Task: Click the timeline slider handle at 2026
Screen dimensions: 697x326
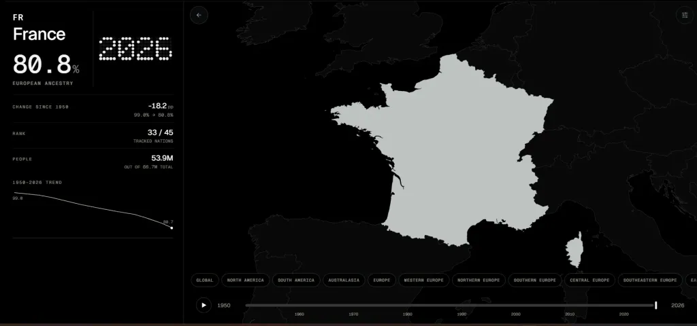Action: 655,305
